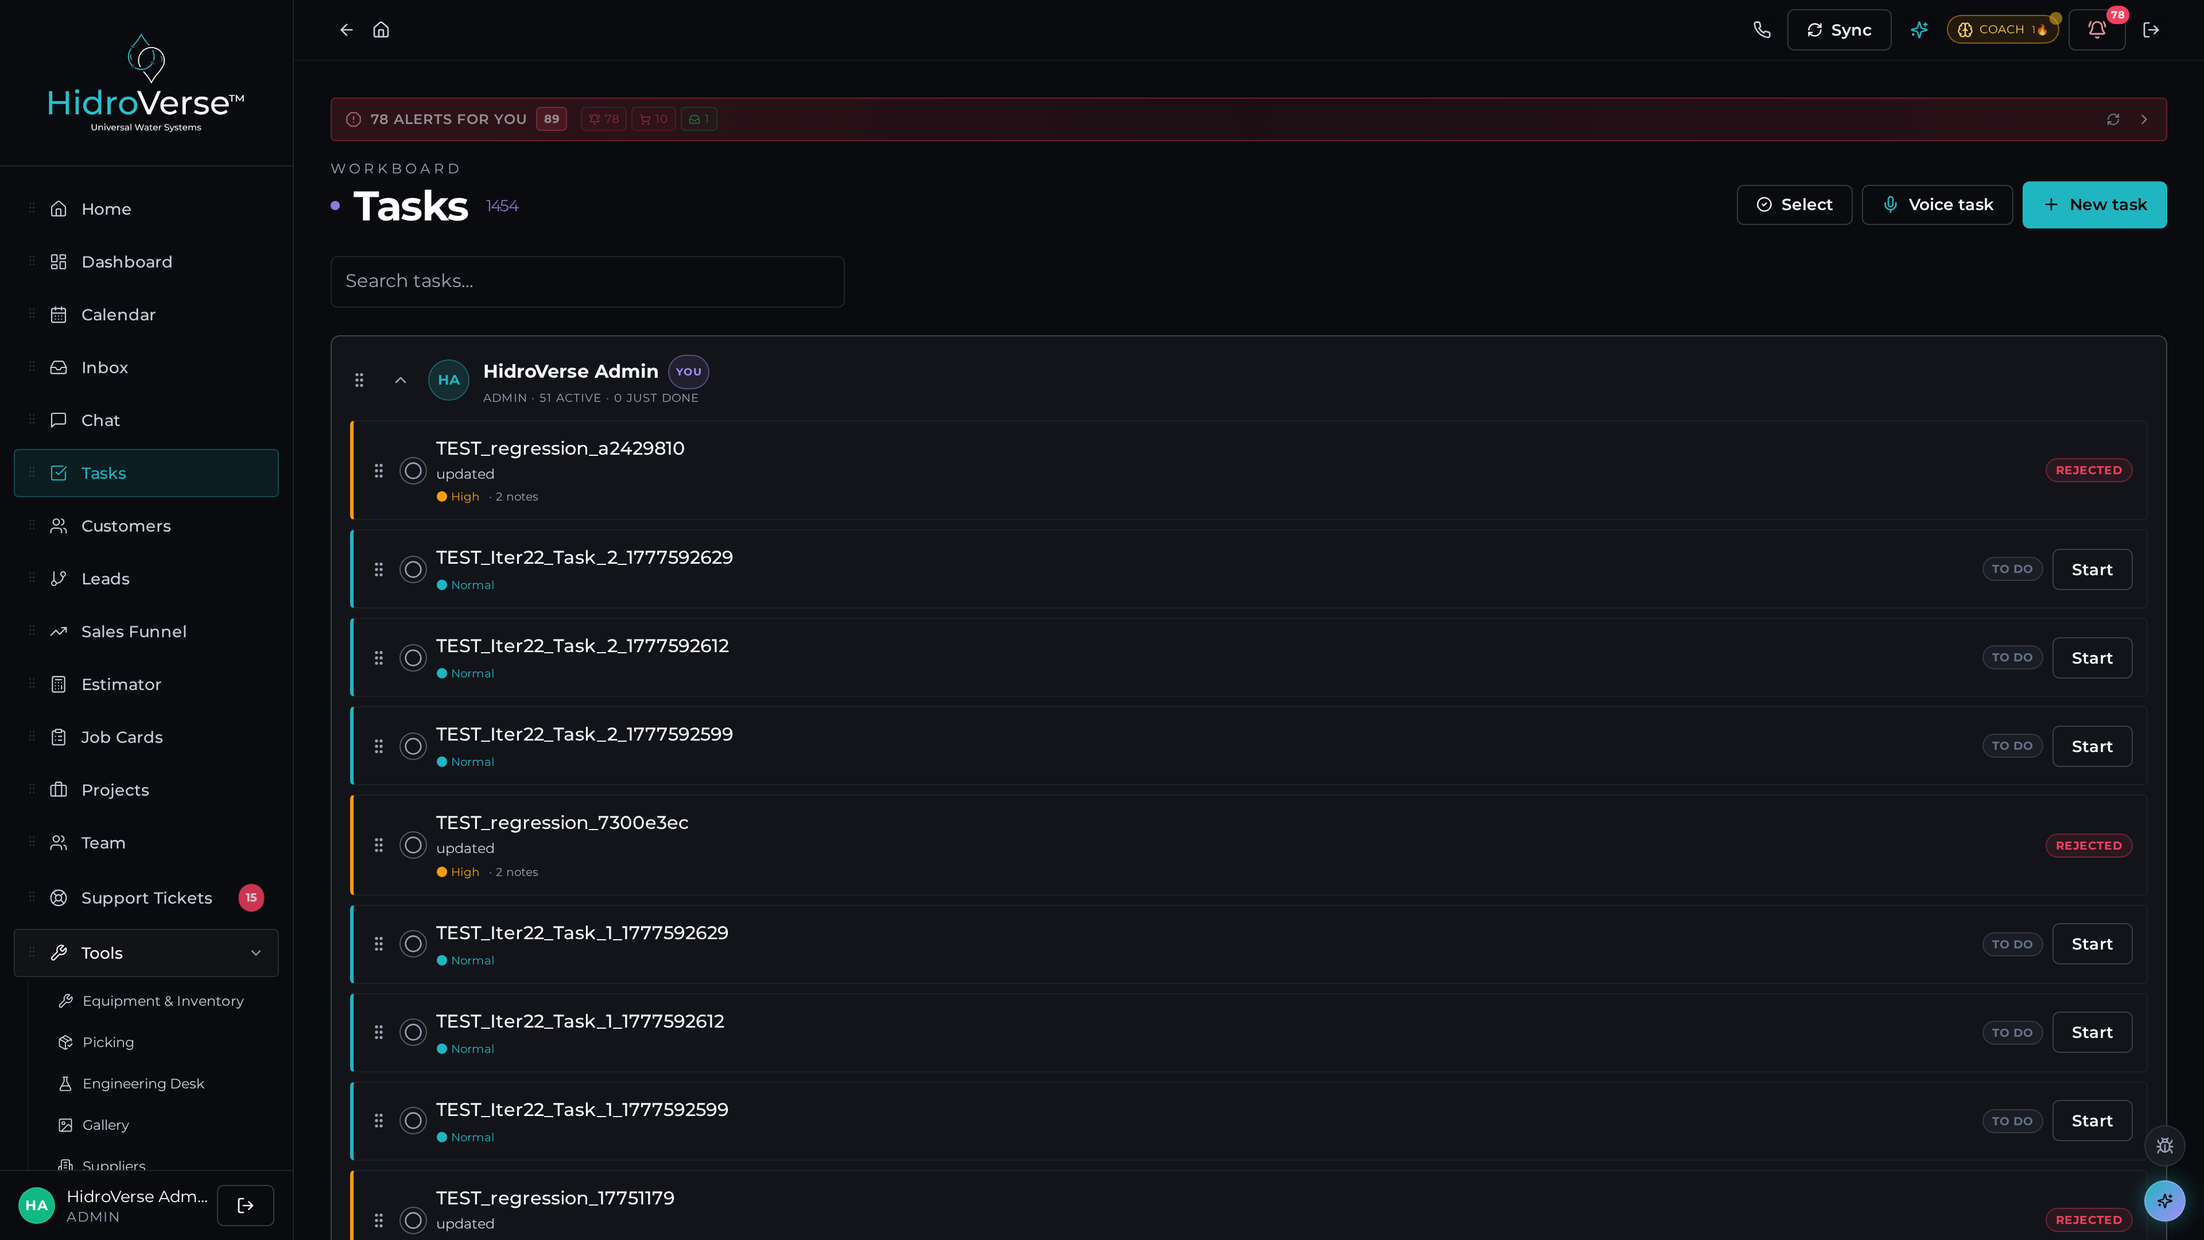Viewport: 2204px width, 1240px height.
Task: Click the Sync button
Action: (x=1840, y=30)
